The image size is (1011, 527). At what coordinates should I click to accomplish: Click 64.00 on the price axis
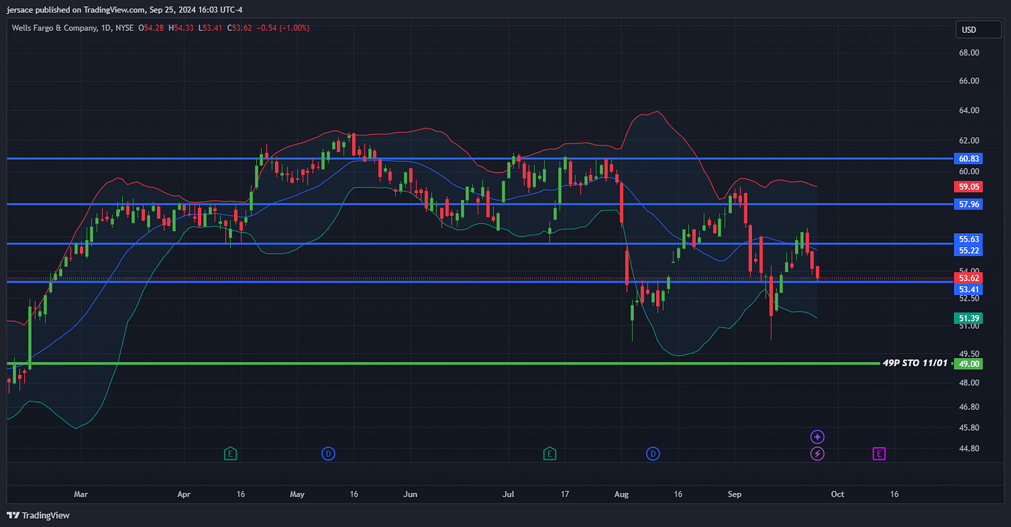click(969, 110)
